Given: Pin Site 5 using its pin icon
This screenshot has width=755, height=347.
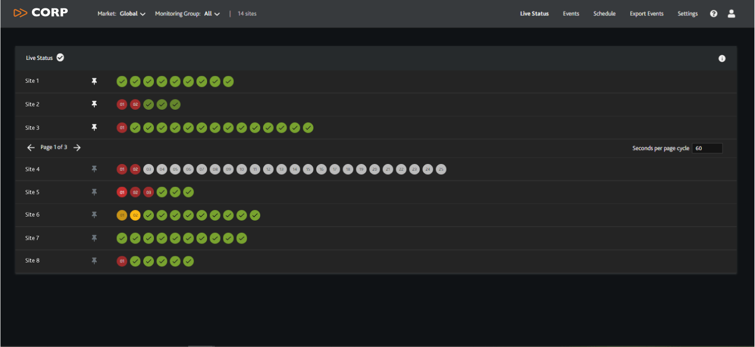Looking at the screenshot, I should (x=94, y=192).
